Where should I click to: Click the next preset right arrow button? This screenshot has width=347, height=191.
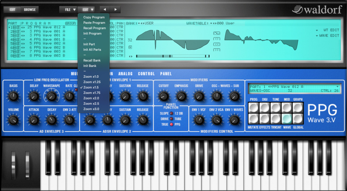pos(116,10)
